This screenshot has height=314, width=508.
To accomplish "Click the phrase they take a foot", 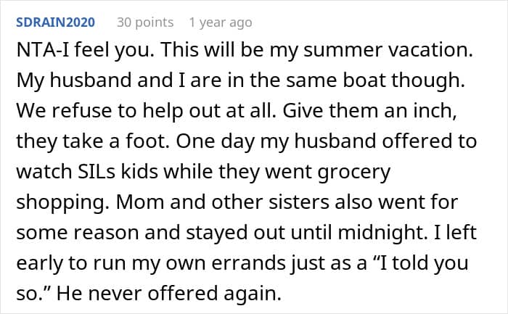I will pos(93,141).
